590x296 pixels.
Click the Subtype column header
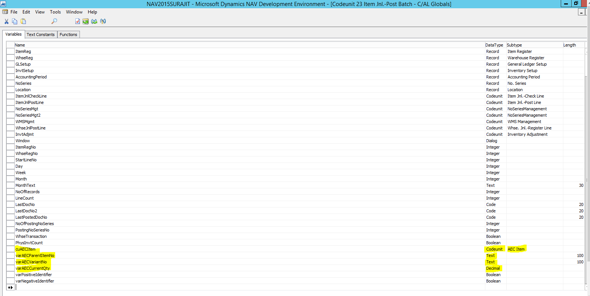[x=514, y=45]
